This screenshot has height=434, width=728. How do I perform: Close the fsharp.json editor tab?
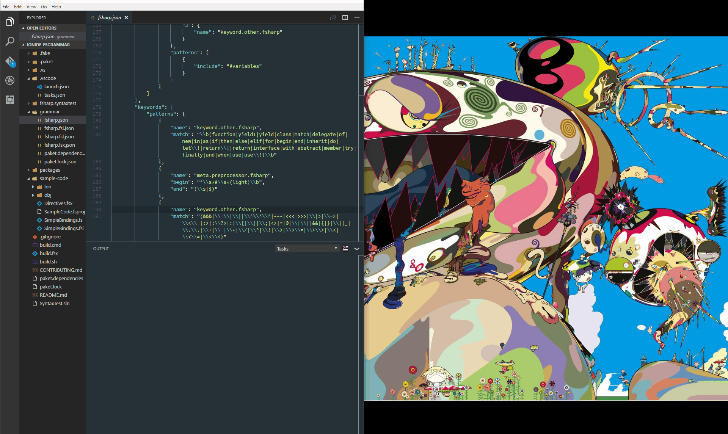[x=126, y=17]
